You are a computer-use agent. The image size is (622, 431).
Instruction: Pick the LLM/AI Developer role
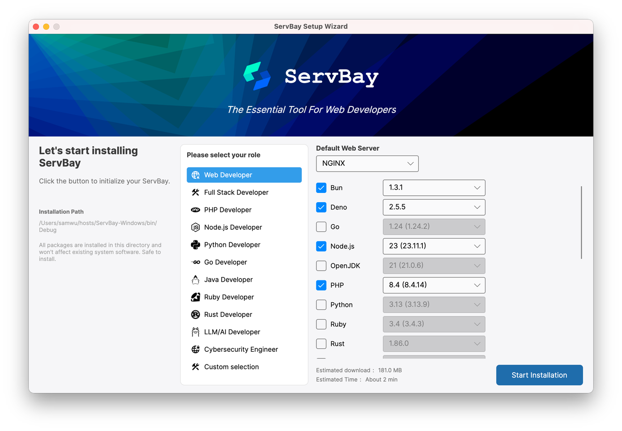pyautogui.click(x=244, y=332)
